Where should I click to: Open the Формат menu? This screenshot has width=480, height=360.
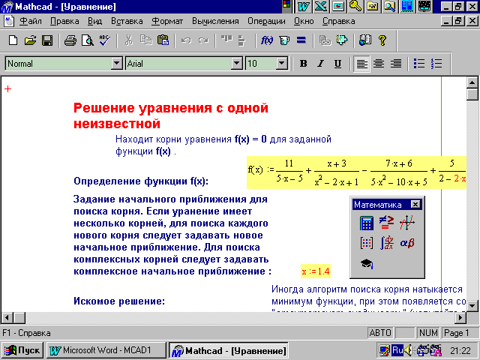click(x=167, y=21)
